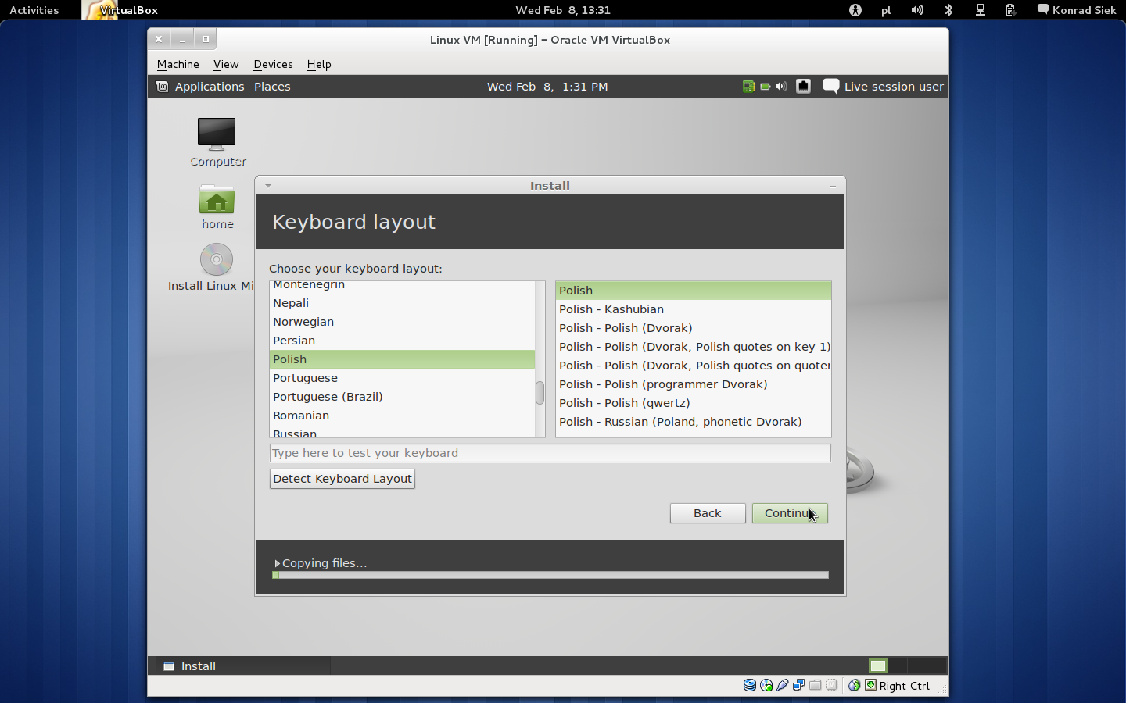Click the Mint menu icon next to Applications
1126x703 pixels.
(162, 87)
